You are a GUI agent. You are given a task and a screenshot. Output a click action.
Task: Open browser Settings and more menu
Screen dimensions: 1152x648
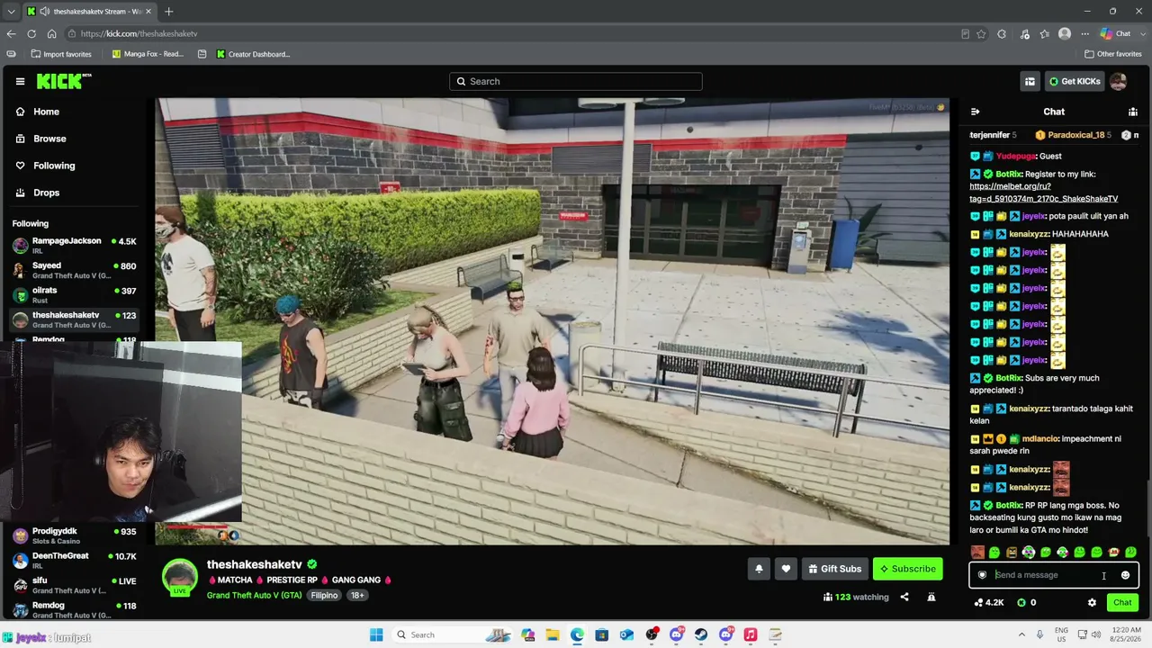click(1084, 34)
